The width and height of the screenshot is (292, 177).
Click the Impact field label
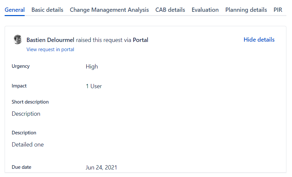click(x=19, y=86)
